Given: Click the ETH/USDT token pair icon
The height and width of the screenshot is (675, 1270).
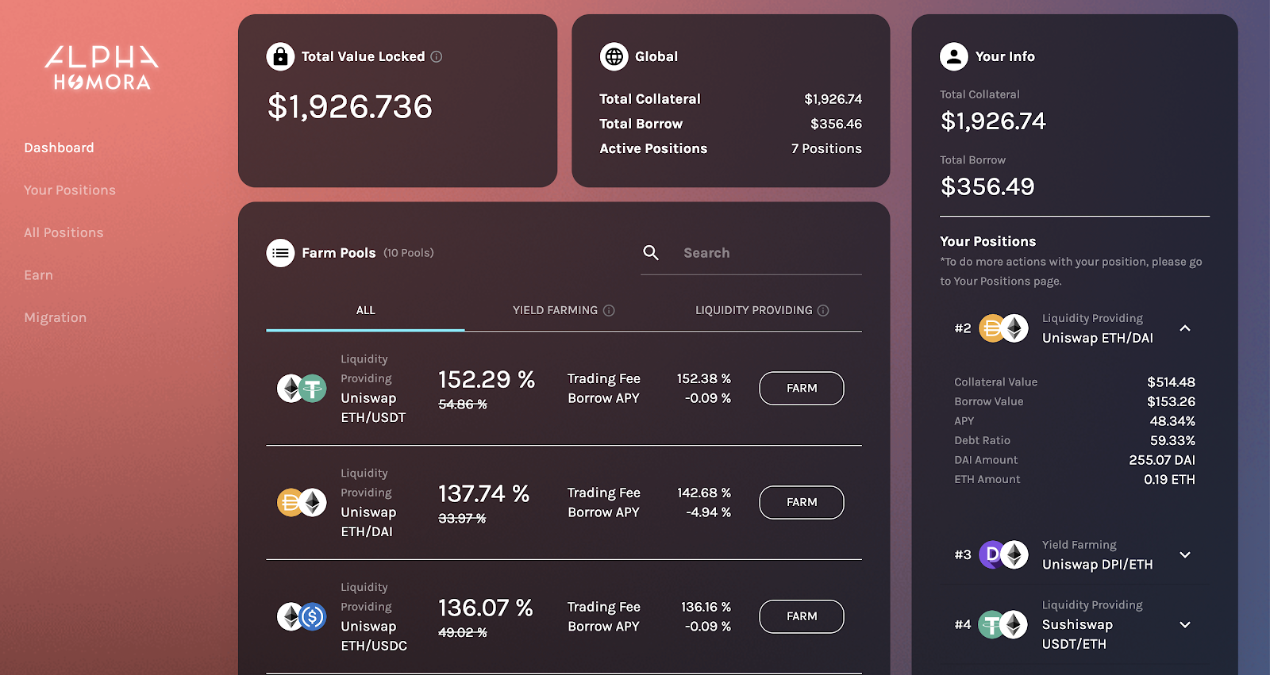Looking at the screenshot, I should 302,389.
